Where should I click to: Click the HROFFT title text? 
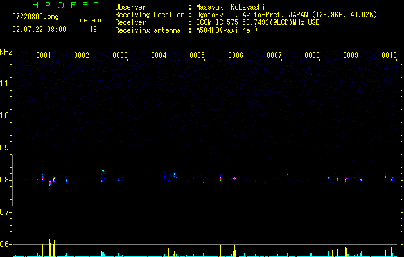[x=66, y=5]
